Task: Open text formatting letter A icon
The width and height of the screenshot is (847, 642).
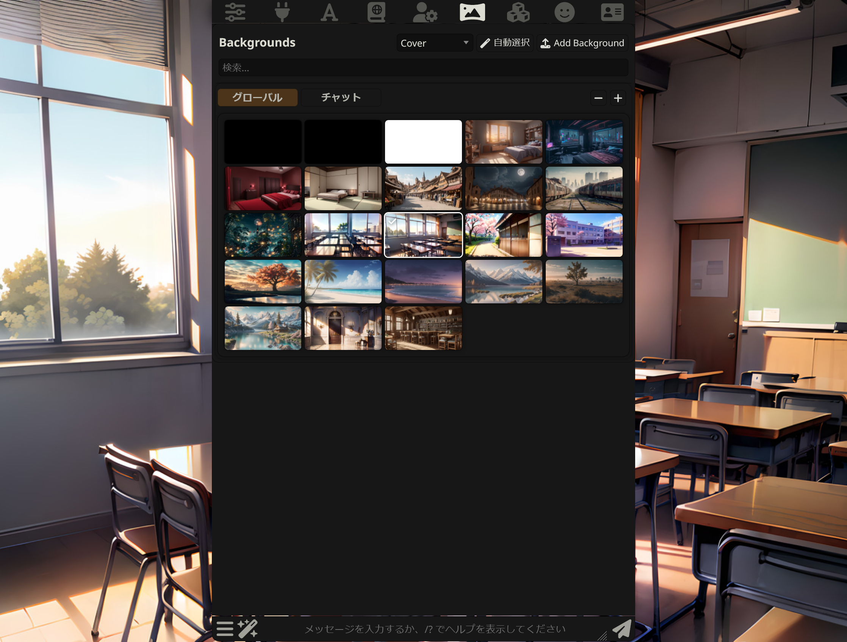Action: (x=329, y=12)
